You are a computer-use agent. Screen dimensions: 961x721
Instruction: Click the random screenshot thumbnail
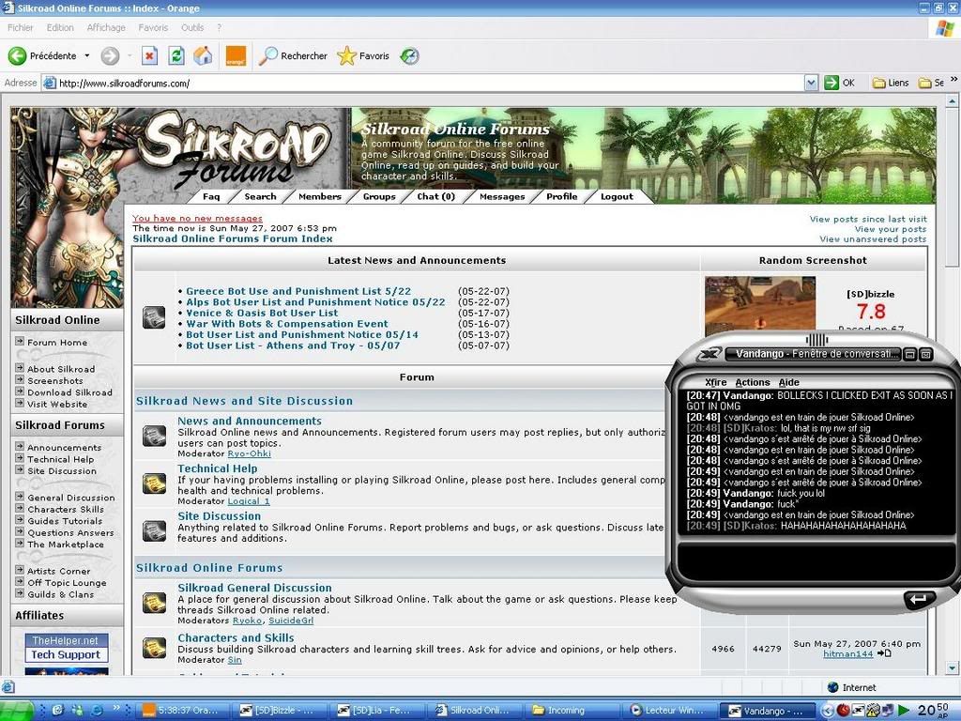point(760,305)
